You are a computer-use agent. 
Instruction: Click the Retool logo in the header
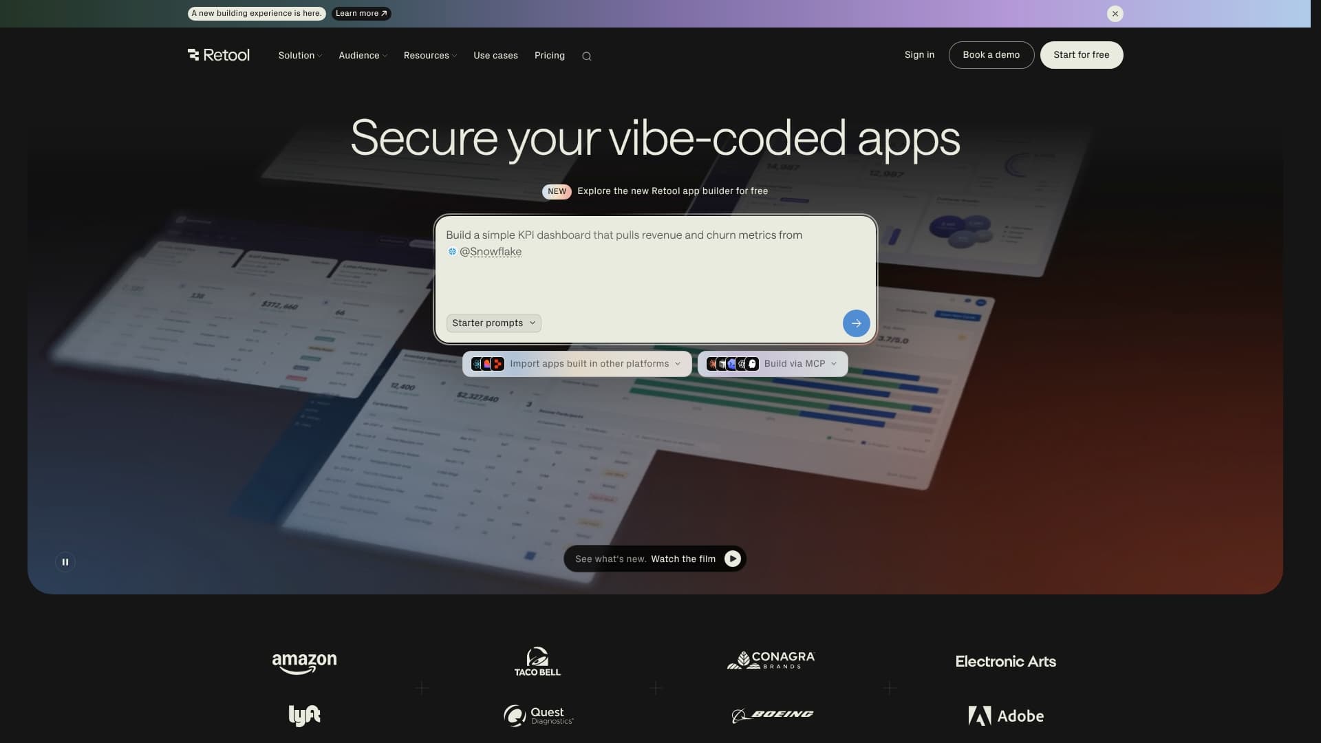(x=218, y=55)
